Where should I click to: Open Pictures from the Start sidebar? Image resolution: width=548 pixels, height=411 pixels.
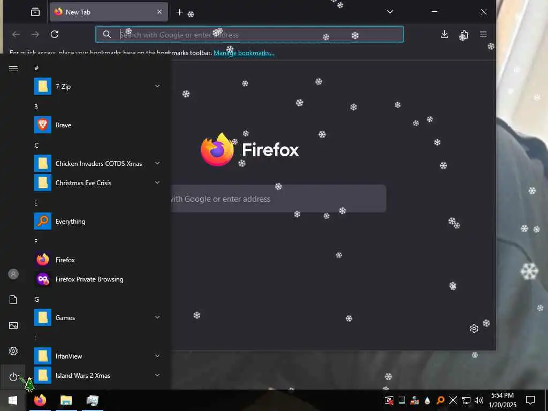[13, 325]
